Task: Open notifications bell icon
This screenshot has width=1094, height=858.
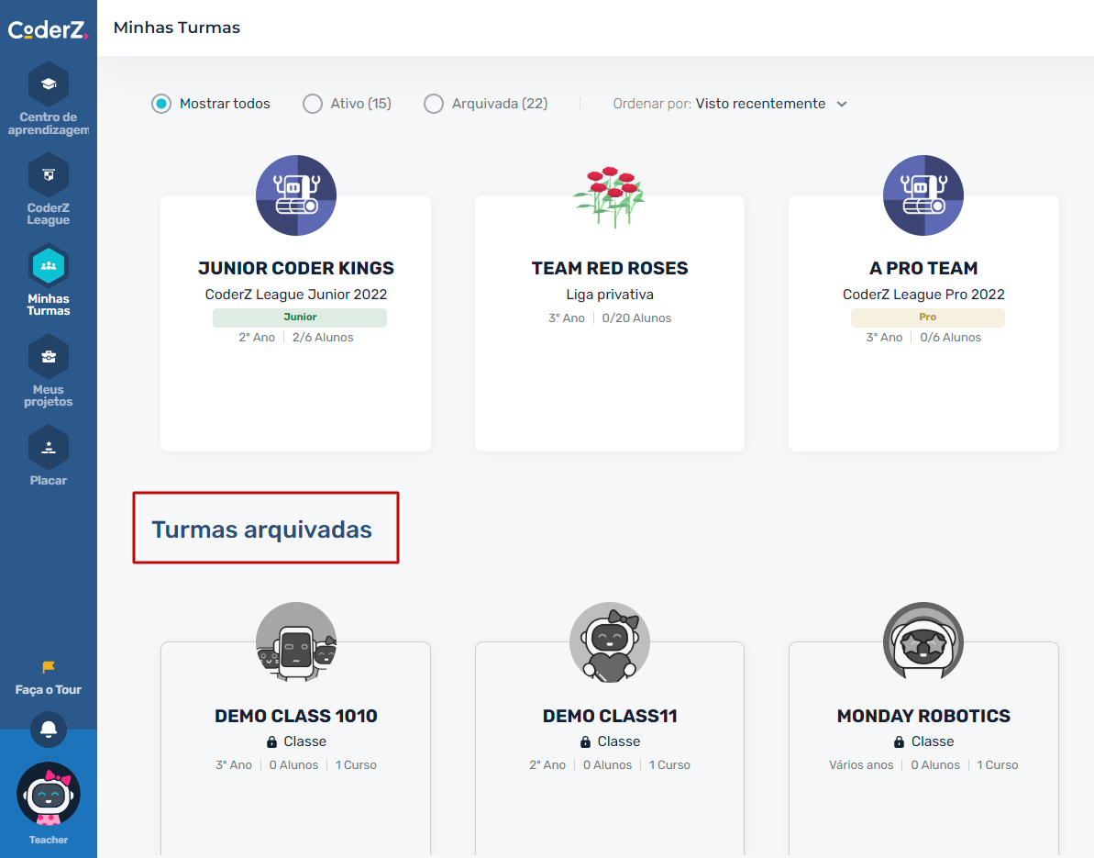Action: coord(48,730)
